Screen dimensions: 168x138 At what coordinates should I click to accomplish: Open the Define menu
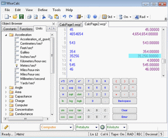43,10
